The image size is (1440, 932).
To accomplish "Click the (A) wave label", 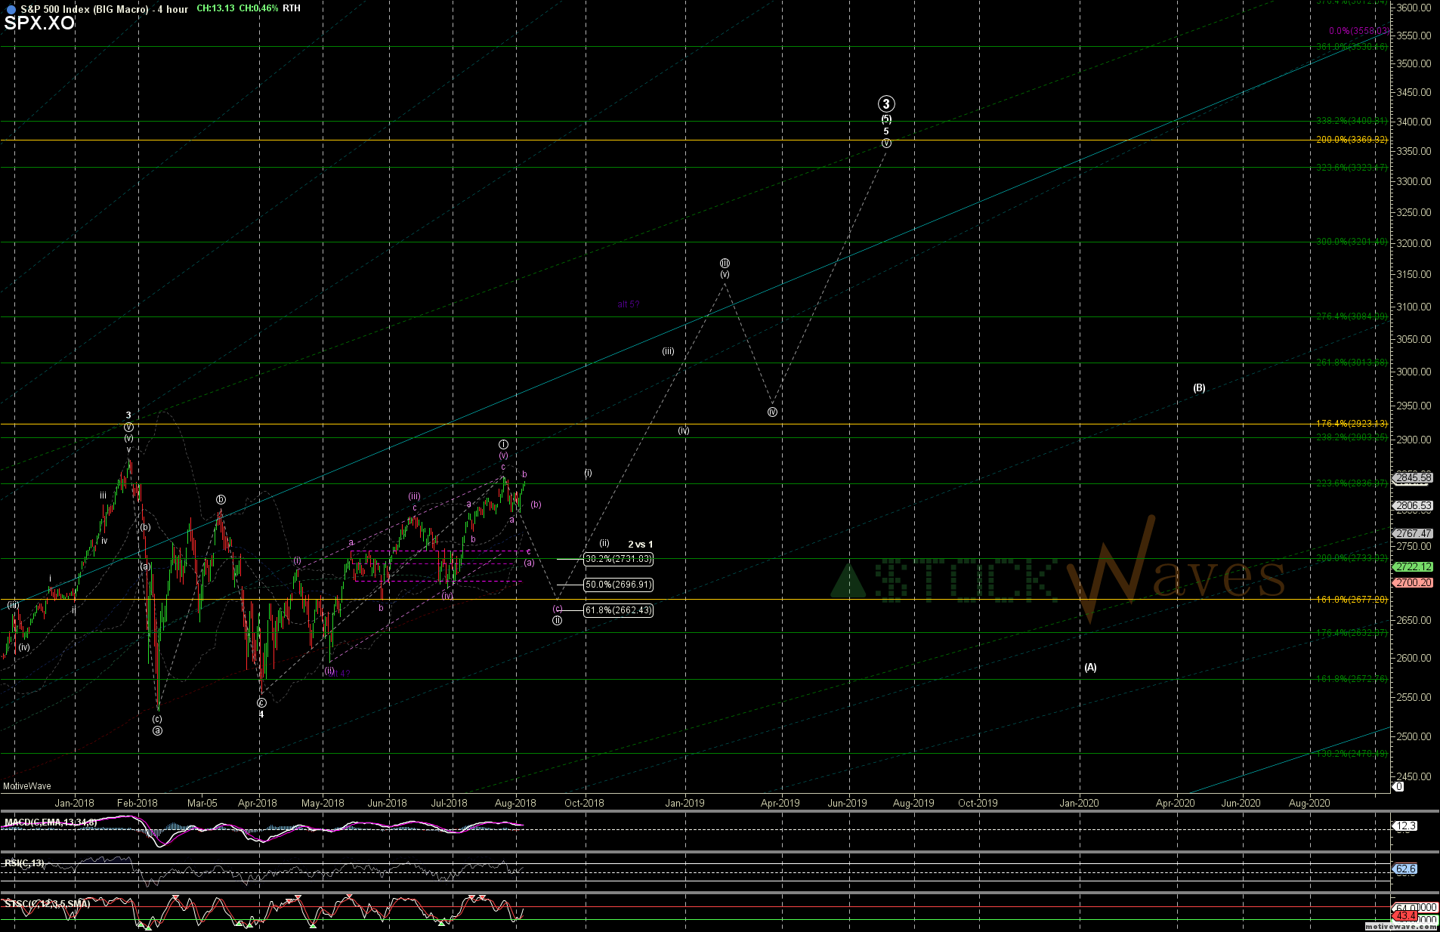I will coord(1090,668).
